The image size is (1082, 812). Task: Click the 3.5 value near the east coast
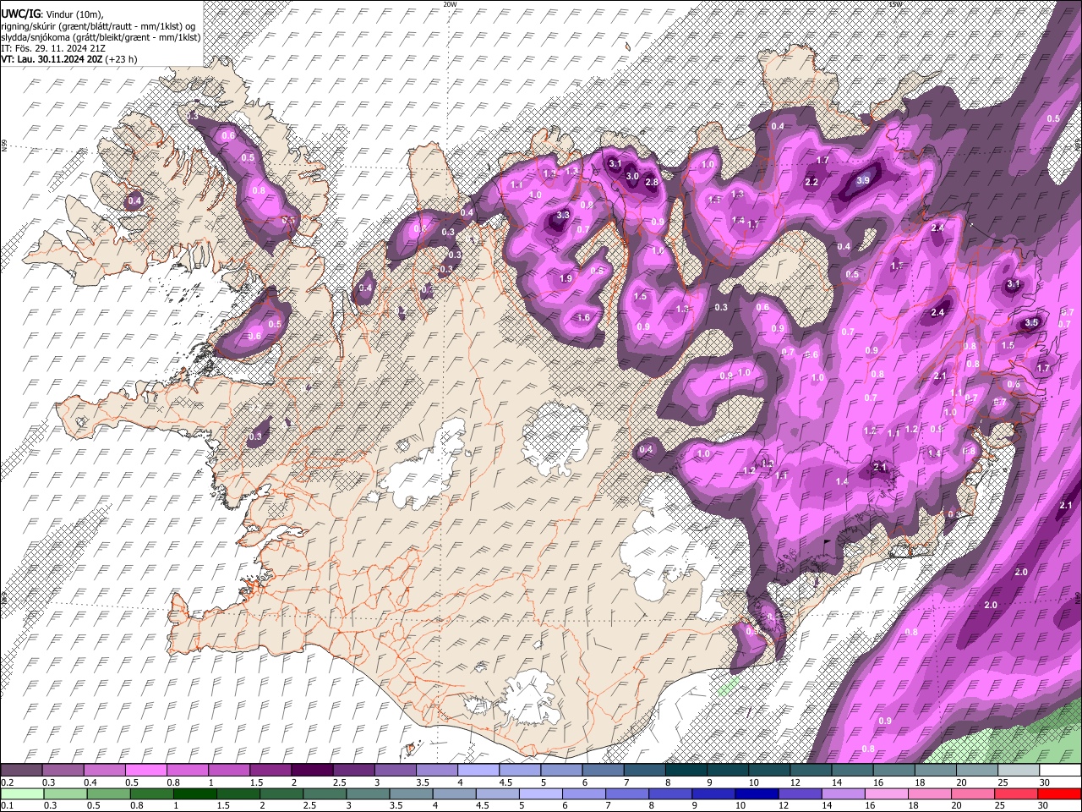pyautogui.click(x=1031, y=322)
